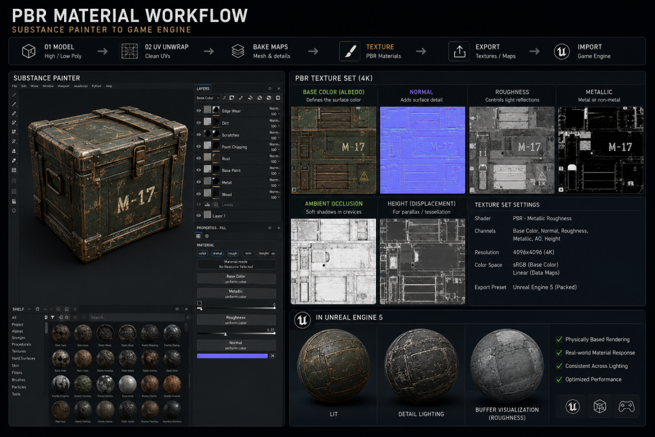The height and width of the screenshot is (437, 655).
Task: Open the Wood layer Norm blend dropdown
Action: tap(274, 192)
